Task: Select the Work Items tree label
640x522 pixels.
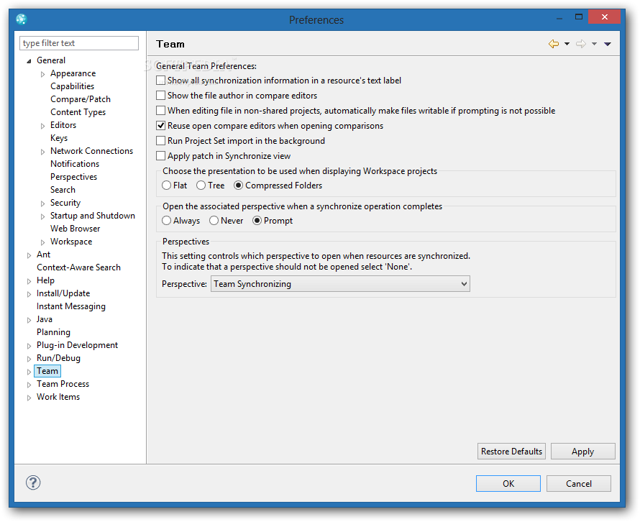Action: (x=58, y=397)
